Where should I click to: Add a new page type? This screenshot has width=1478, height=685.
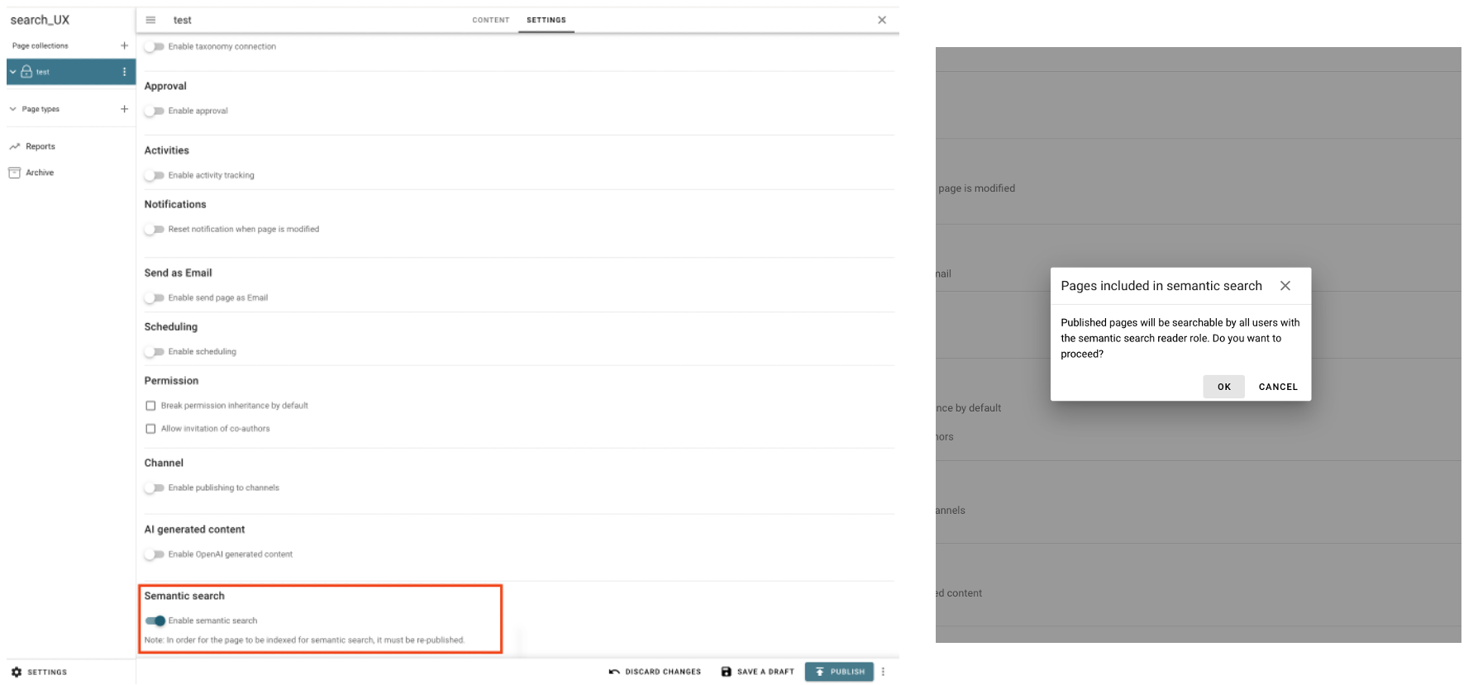[124, 109]
